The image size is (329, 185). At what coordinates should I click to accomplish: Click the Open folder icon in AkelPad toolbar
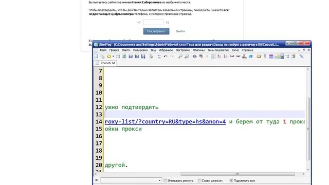pyautogui.click(x=108, y=57)
